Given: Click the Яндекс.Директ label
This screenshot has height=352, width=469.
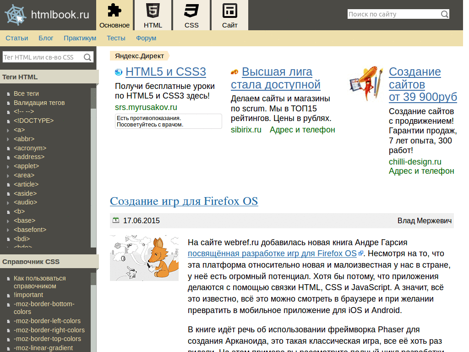Looking at the screenshot, I should click(x=139, y=56).
